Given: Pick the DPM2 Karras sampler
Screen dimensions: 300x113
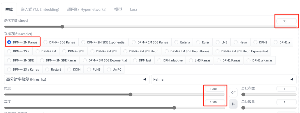Looking at the screenshot, I should click(228, 60).
